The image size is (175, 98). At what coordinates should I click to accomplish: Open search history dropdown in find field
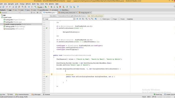tap(44, 19)
